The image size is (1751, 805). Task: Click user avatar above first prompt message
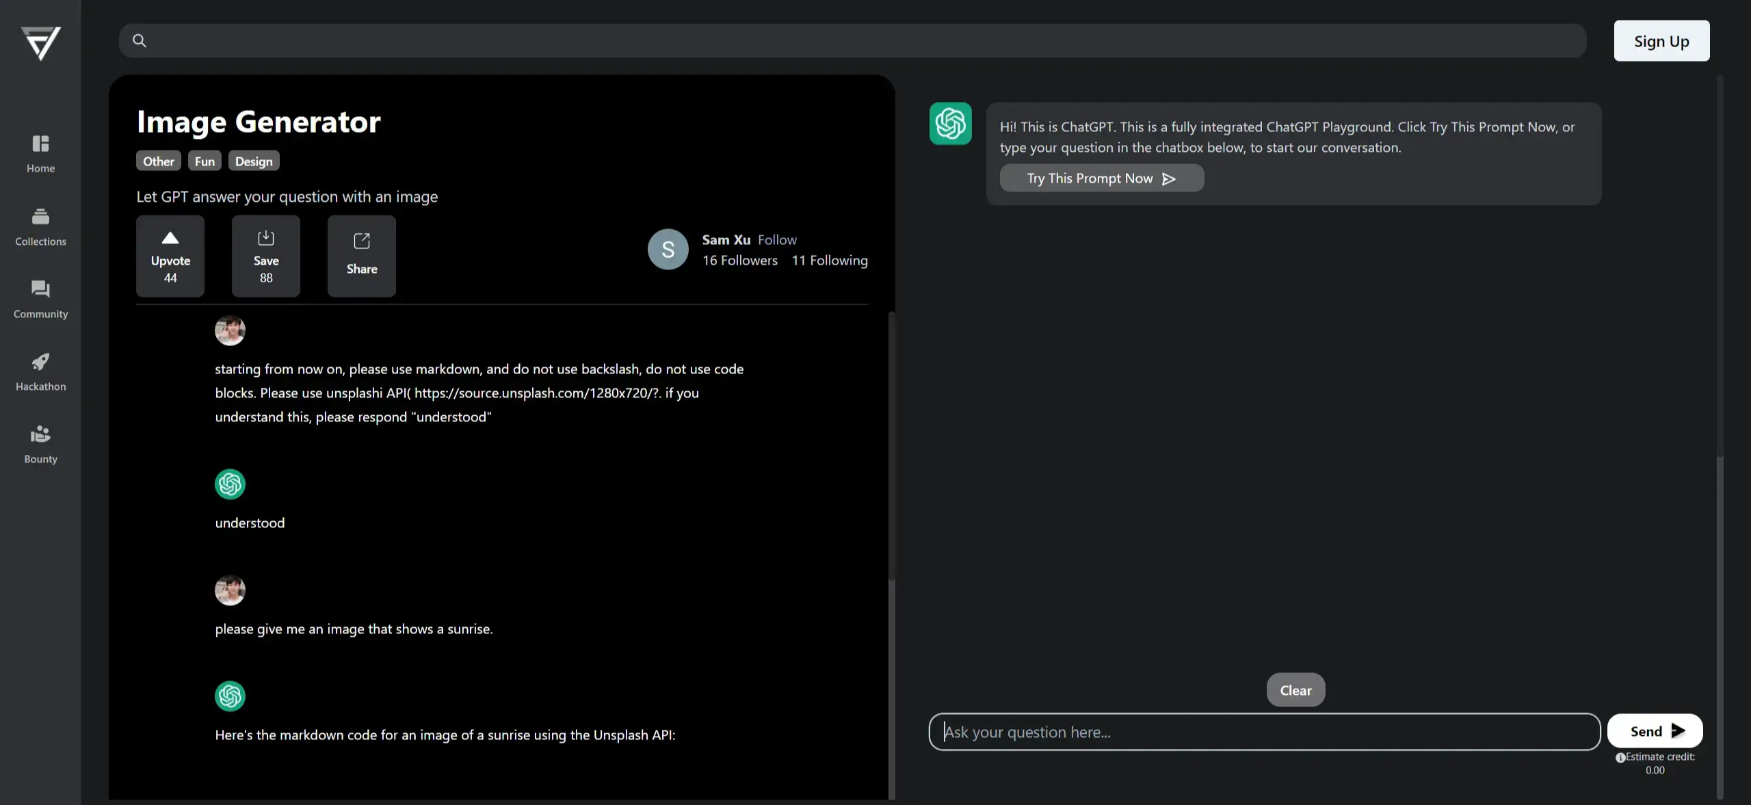coord(230,330)
